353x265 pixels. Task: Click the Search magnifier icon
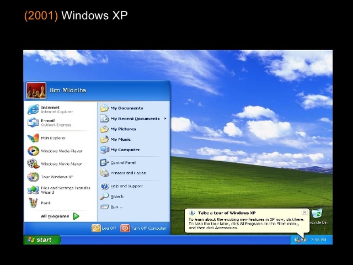coord(104,197)
